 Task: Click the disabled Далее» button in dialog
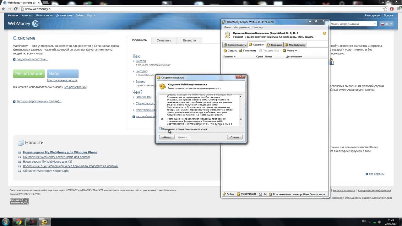(x=182, y=137)
